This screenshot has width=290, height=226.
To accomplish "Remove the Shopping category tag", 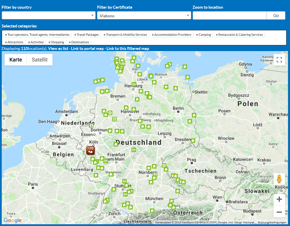I will coord(50,42).
